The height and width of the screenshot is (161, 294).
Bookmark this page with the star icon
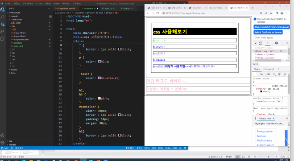click(271, 13)
